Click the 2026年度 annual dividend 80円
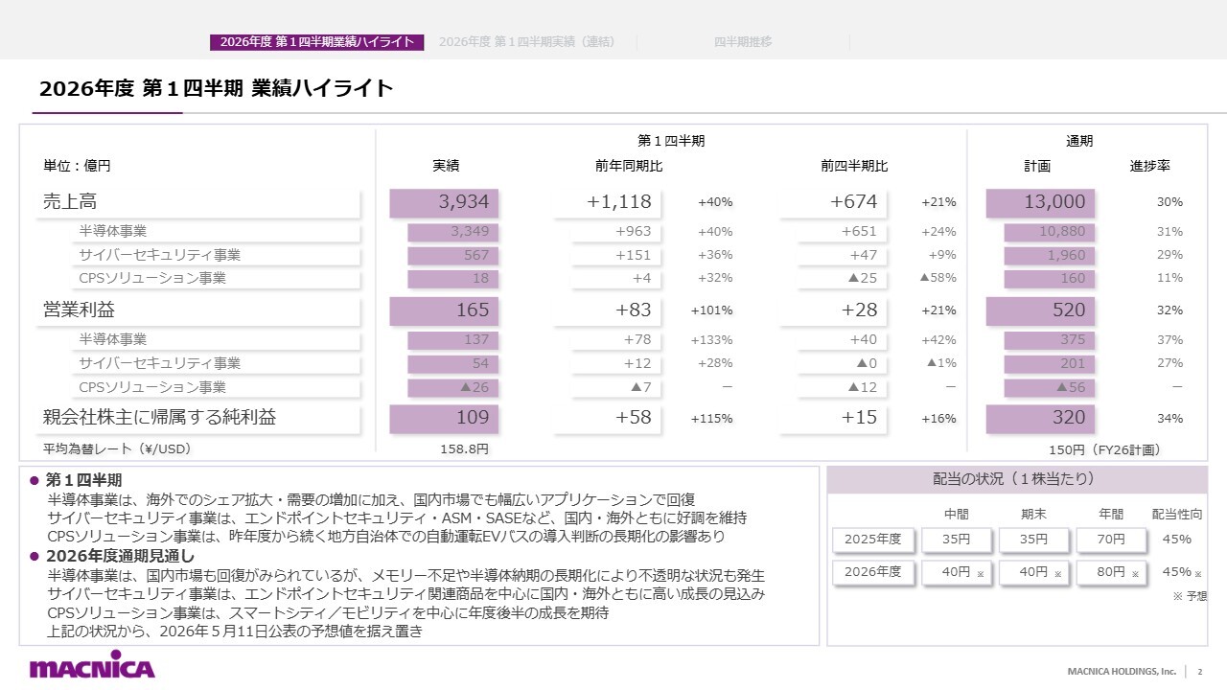Screen dimensions: 1227x690 pos(1111,572)
